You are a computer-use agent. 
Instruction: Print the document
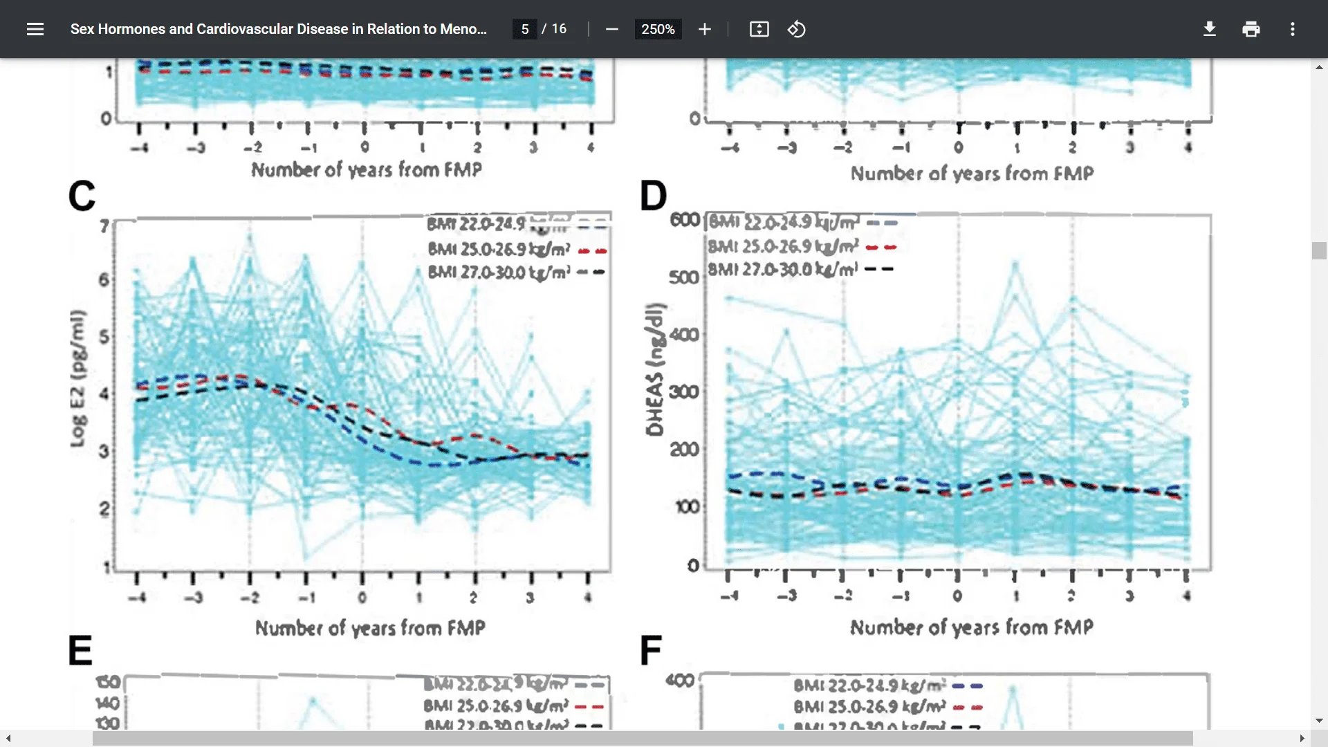tap(1251, 29)
